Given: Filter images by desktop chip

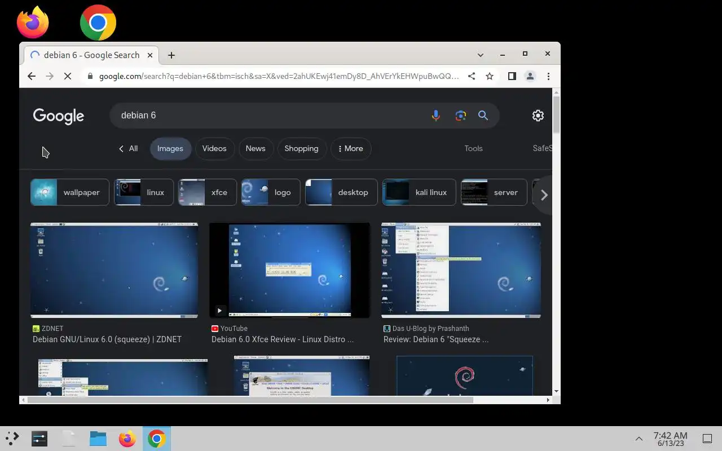Looking at the screenshot, I should click(341, 193).
